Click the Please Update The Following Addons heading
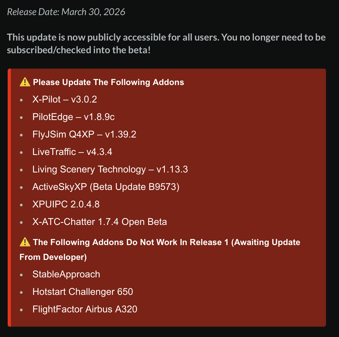 pyautogui.click(x=108, y=82)
